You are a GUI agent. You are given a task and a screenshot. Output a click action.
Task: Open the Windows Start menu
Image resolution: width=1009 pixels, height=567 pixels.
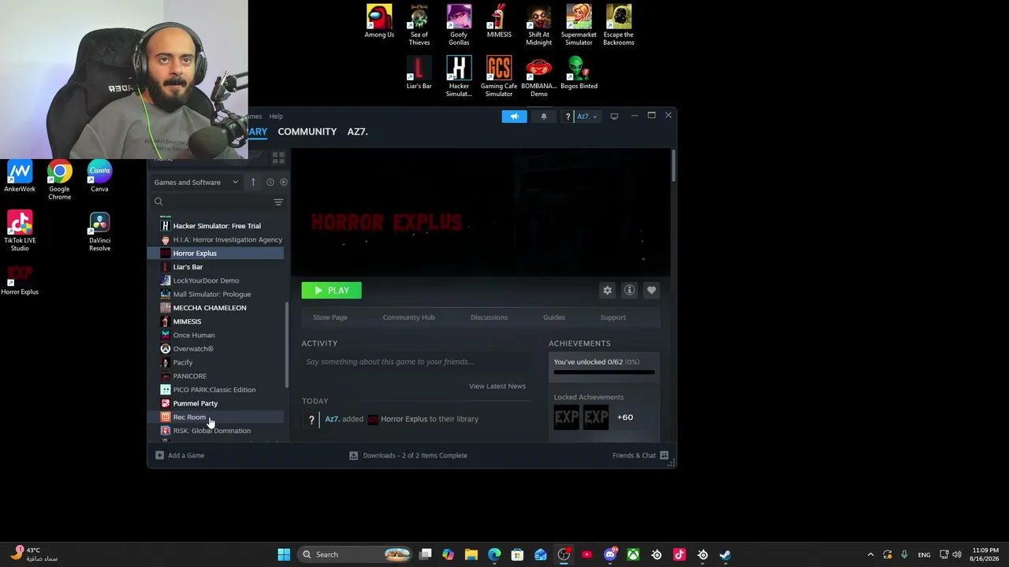point(284,554)
